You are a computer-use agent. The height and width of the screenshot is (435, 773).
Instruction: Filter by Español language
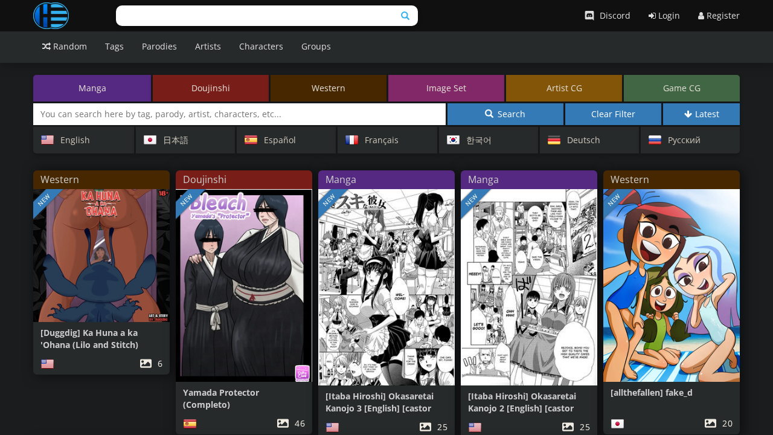286,140
